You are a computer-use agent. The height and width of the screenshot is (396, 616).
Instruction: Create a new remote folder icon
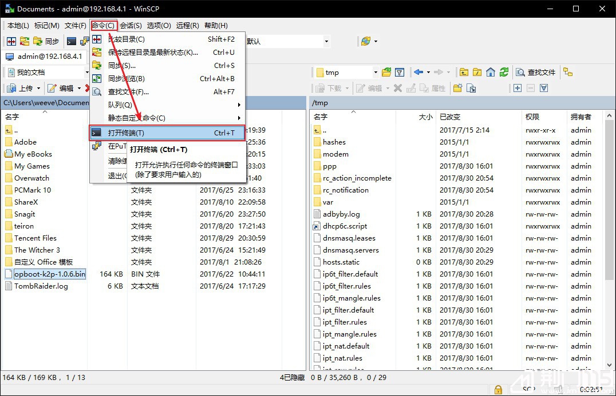click(x=457, y=88)
